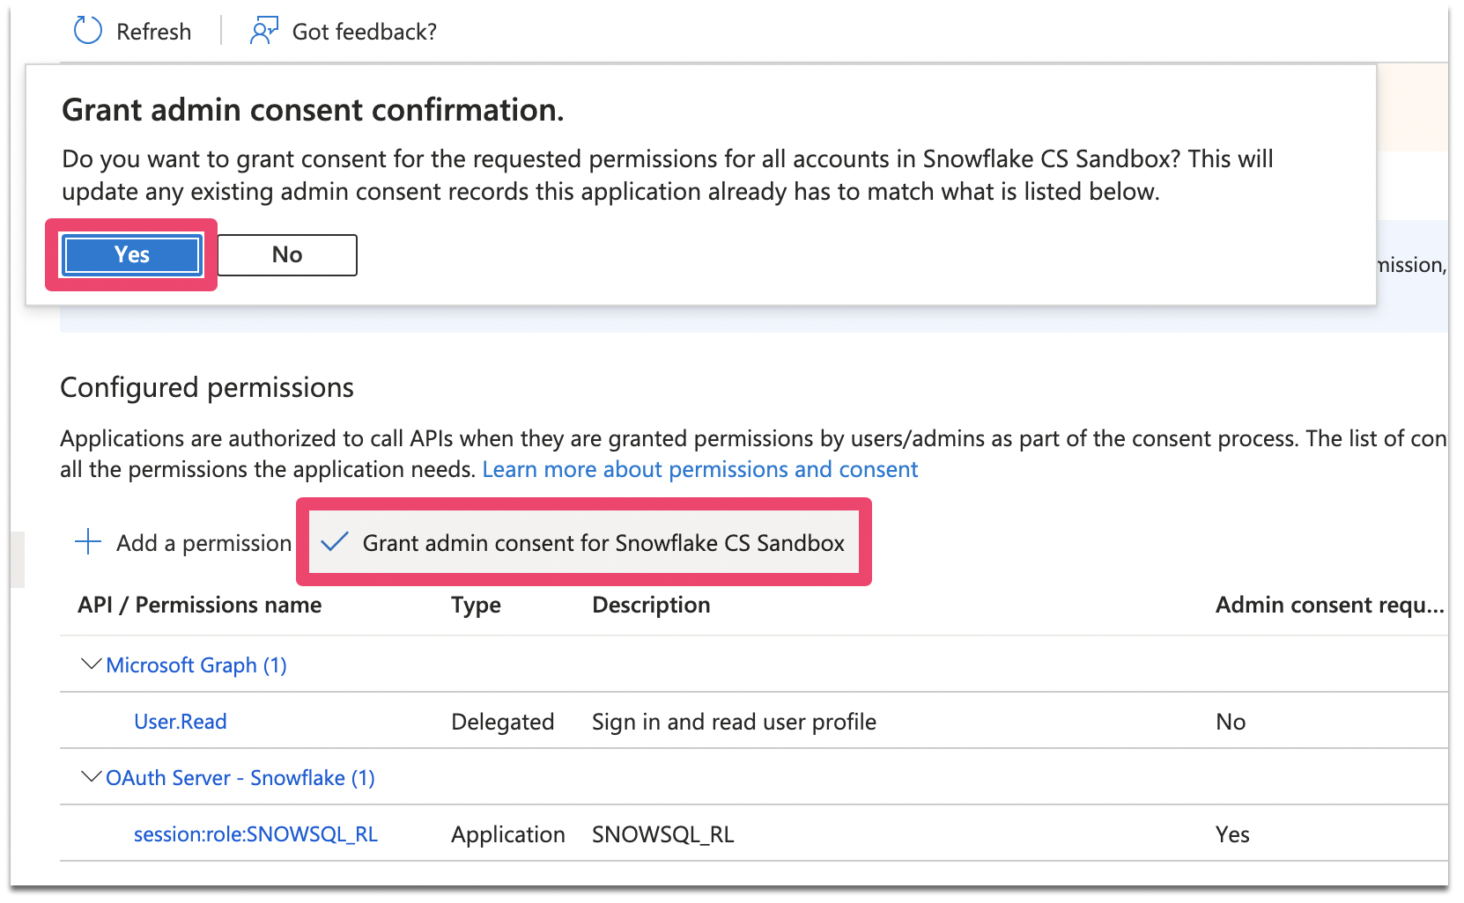Screen dimensions: 1464x903
Task: Open the session:role:SNOWSQL_RL permission
Action: (255, 834)
